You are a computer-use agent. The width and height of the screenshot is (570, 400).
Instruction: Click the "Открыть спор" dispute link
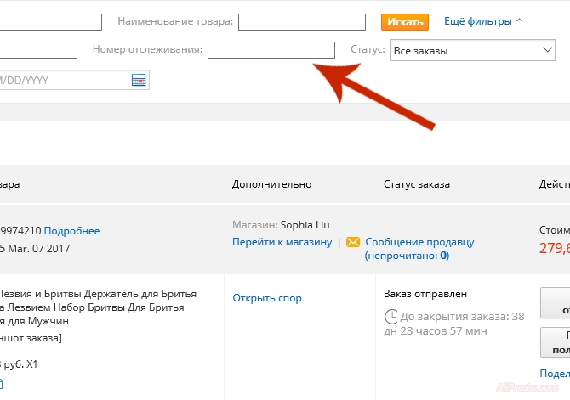267,298
